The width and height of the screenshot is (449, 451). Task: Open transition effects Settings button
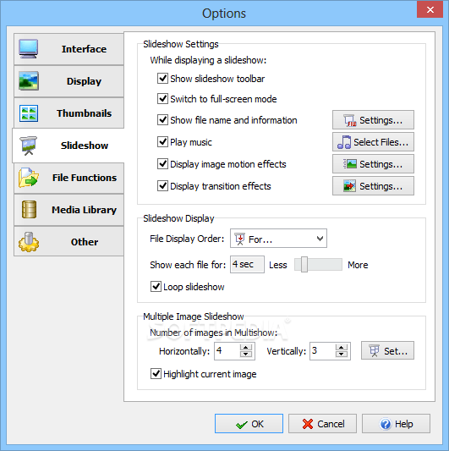[x=373, y=186]
